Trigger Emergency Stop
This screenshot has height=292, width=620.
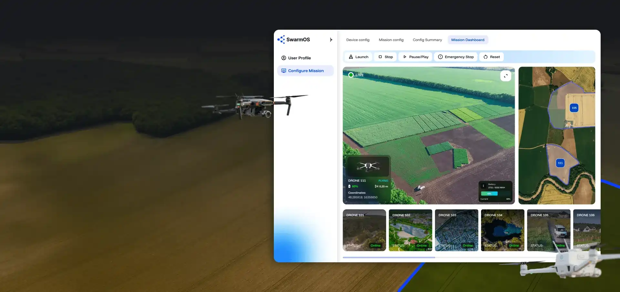456,57
